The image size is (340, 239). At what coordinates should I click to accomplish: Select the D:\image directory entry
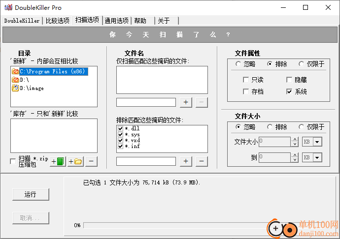click(32, 88)
